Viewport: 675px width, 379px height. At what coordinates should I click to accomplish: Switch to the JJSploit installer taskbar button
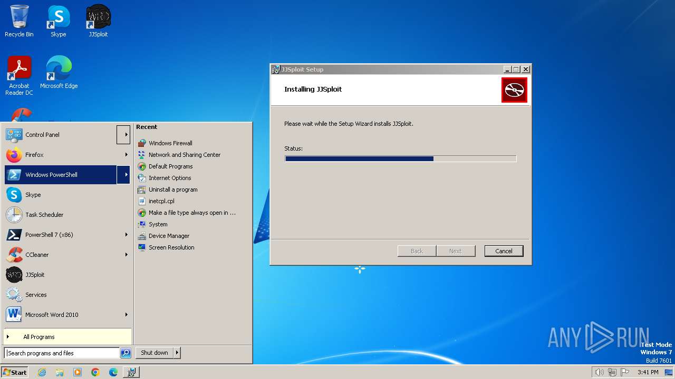(131, 372)
